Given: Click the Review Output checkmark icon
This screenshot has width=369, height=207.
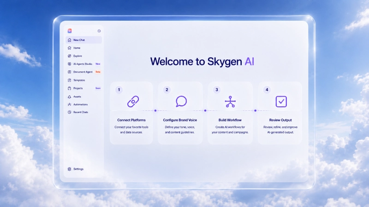Looking at the screenshot, I should pyautogui.click(x=281, y=102).
